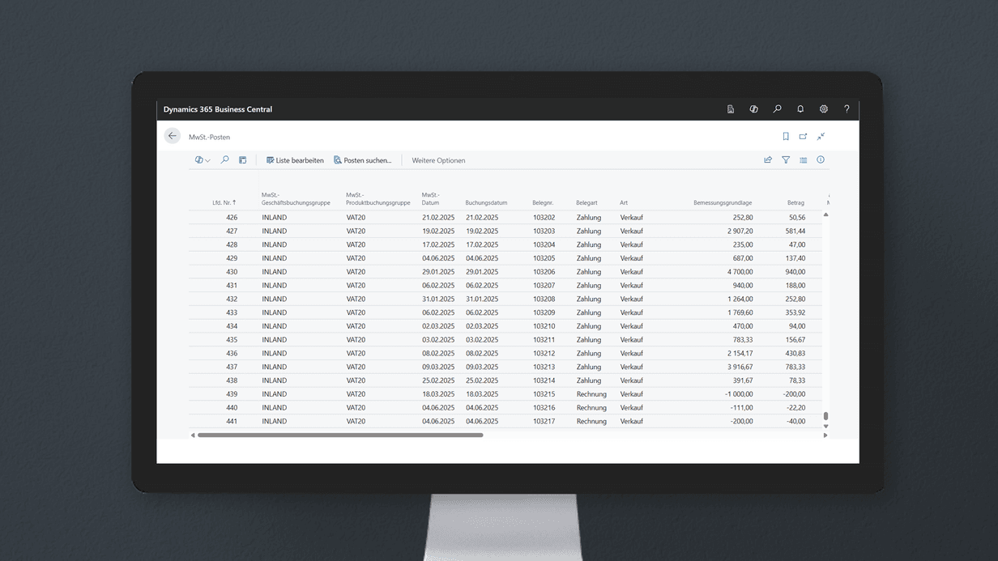Toggle the filter pane funnel icon
Viewport: 998px width, 561px height.
click(x=786, y=160)
